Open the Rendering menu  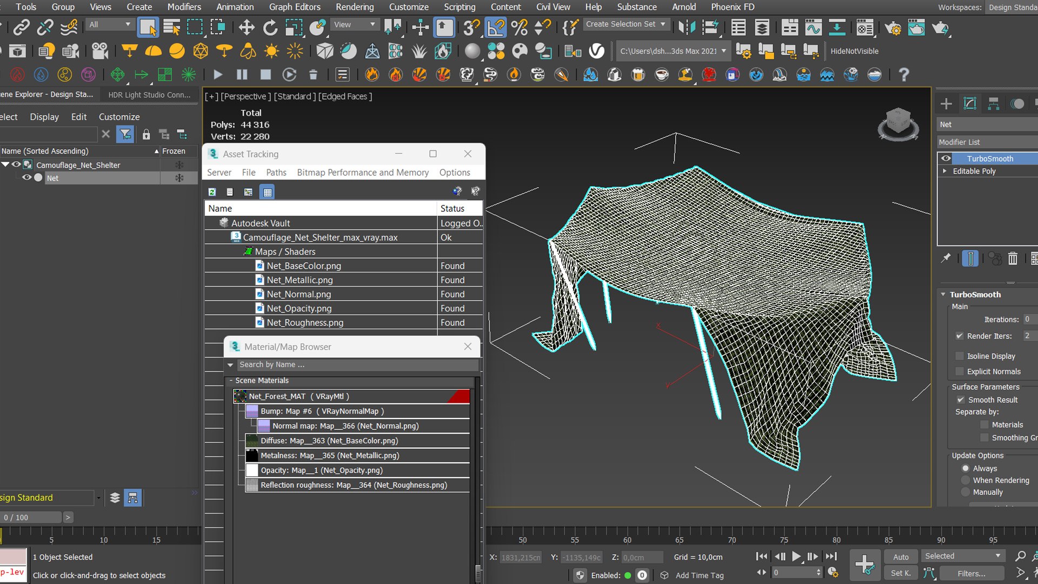[x=355, y=7]
